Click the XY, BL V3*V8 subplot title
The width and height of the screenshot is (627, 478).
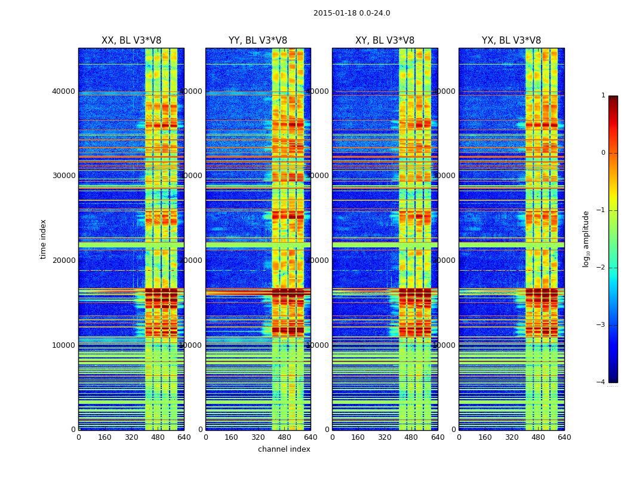pos(385,41)
